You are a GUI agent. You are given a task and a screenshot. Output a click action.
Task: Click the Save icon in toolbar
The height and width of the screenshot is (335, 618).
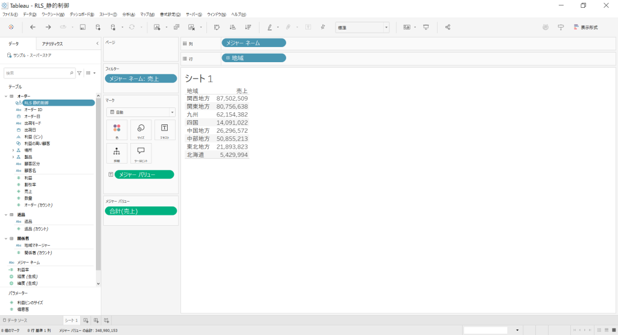tap(82, 27)
